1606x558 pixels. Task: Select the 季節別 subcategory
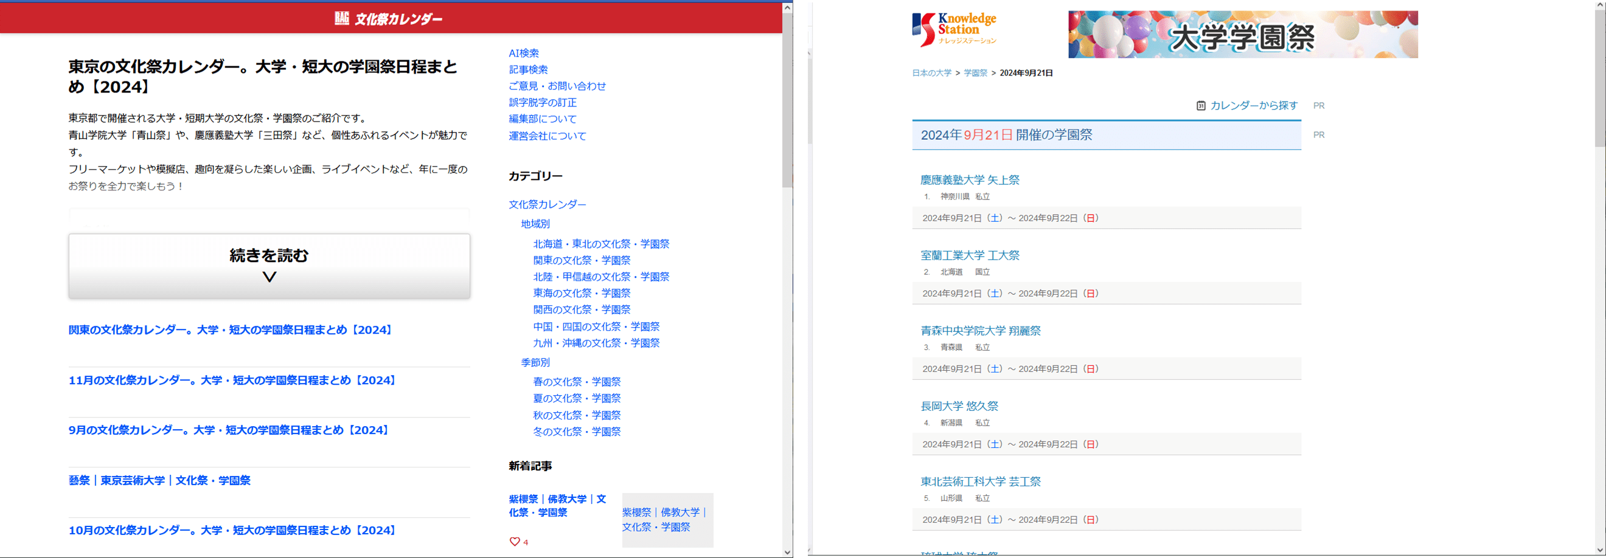click(x=535, y=362)
